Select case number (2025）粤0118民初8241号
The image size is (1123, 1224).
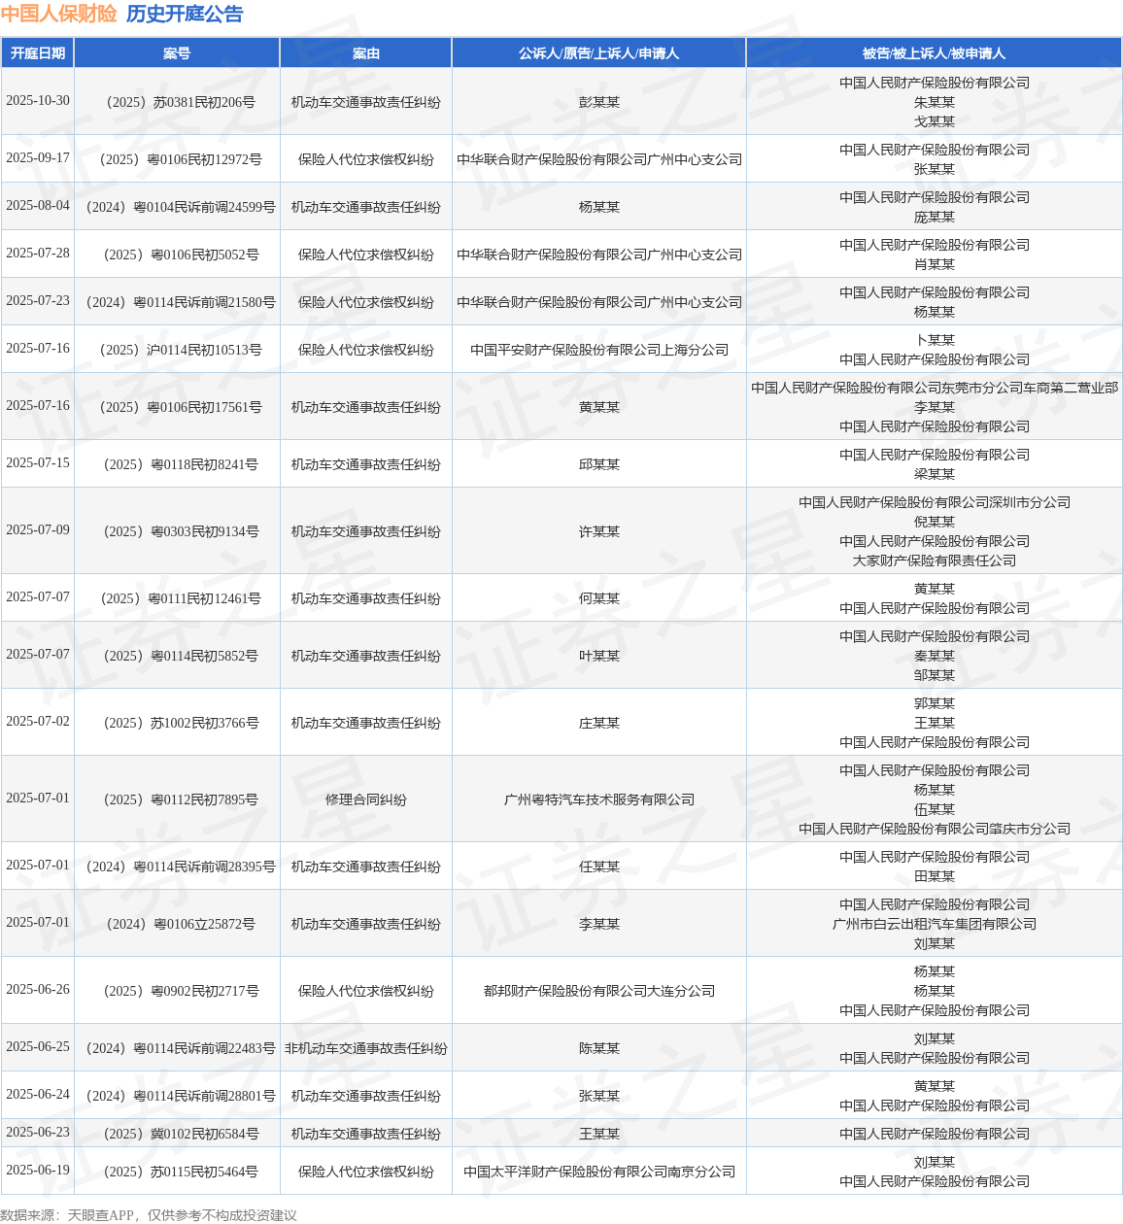click(177, 464)
